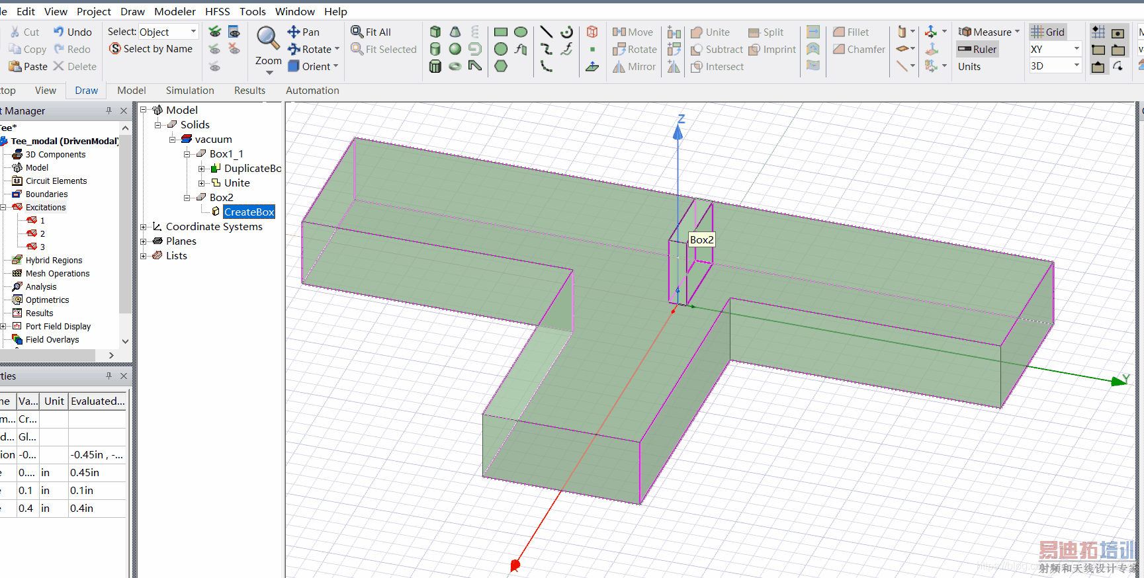
Task: Select the Pan tool
Action: point(303,32)
